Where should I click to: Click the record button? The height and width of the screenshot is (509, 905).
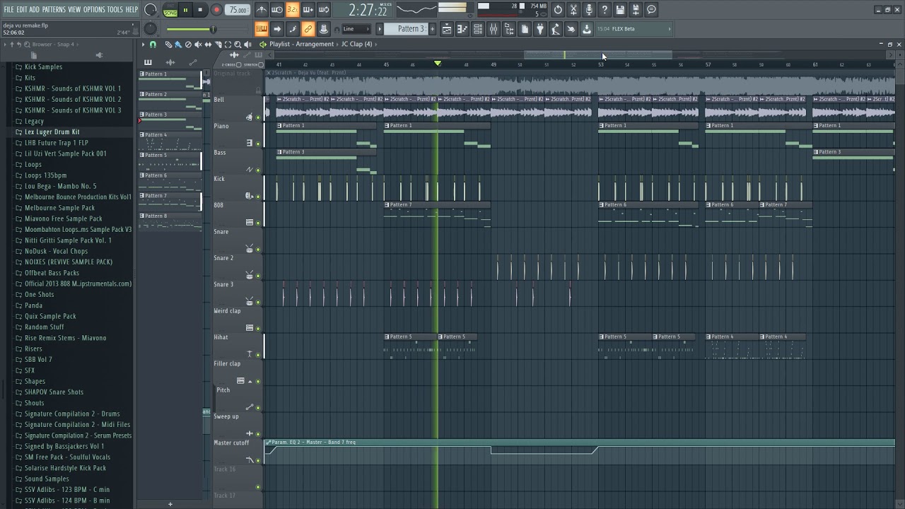[x=216, y=10]
